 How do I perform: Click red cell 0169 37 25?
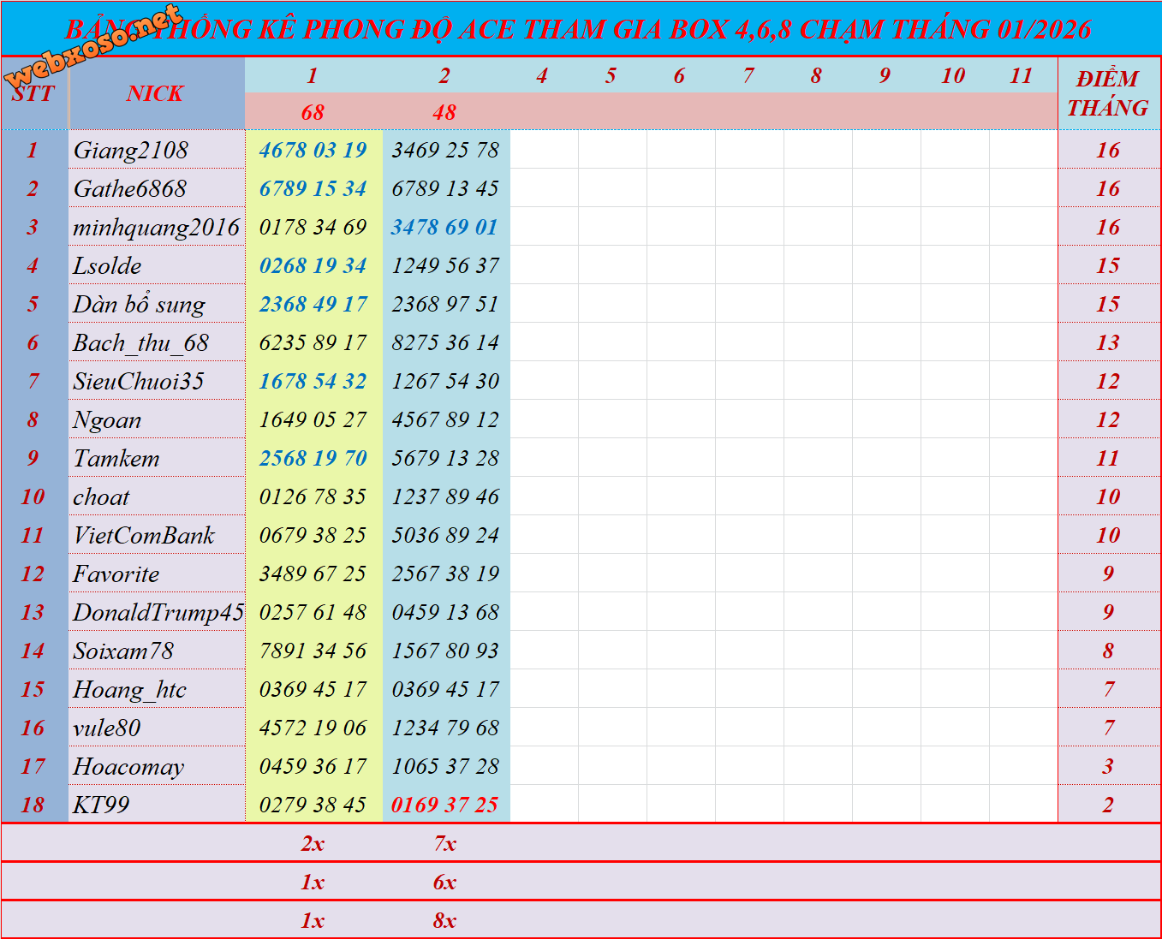pyautogui.click(x=445, y=805)
